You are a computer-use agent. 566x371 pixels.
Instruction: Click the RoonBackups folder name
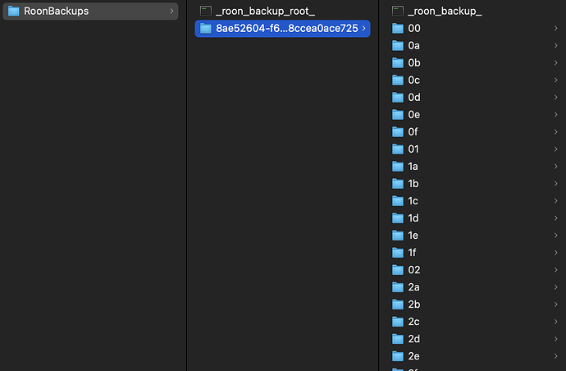coord(57,11)
